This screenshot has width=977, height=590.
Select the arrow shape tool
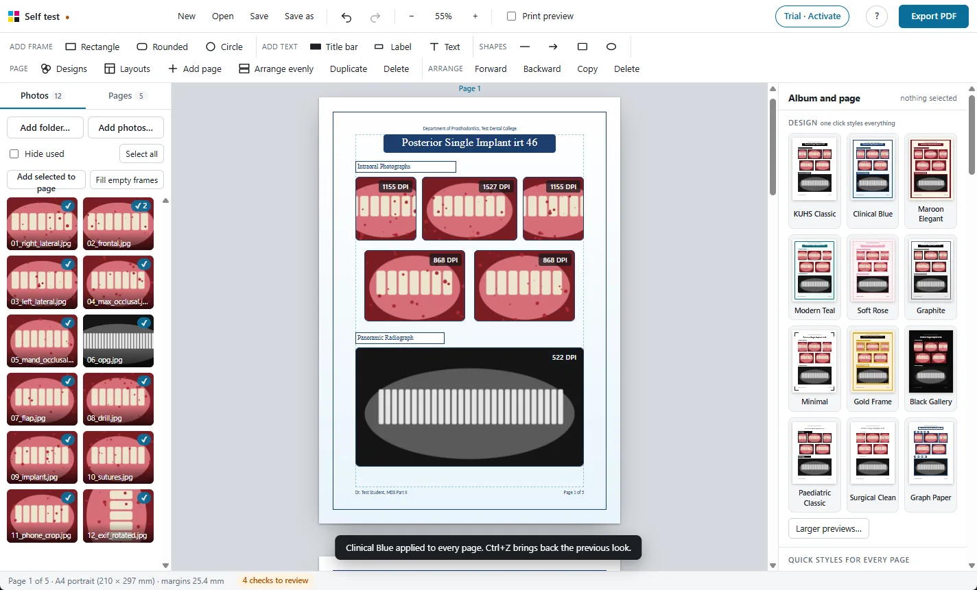tap(553, 47)
